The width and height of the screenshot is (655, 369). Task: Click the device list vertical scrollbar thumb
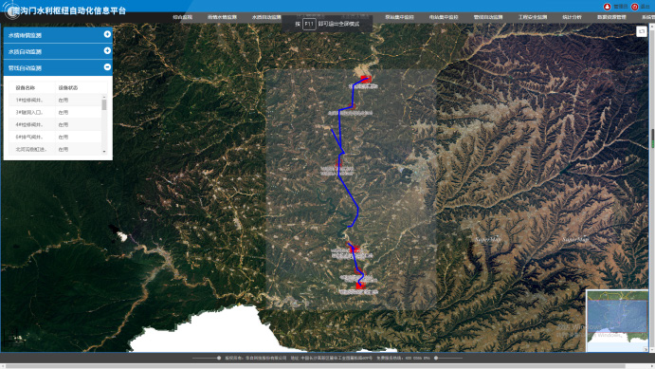pos(104,105)
